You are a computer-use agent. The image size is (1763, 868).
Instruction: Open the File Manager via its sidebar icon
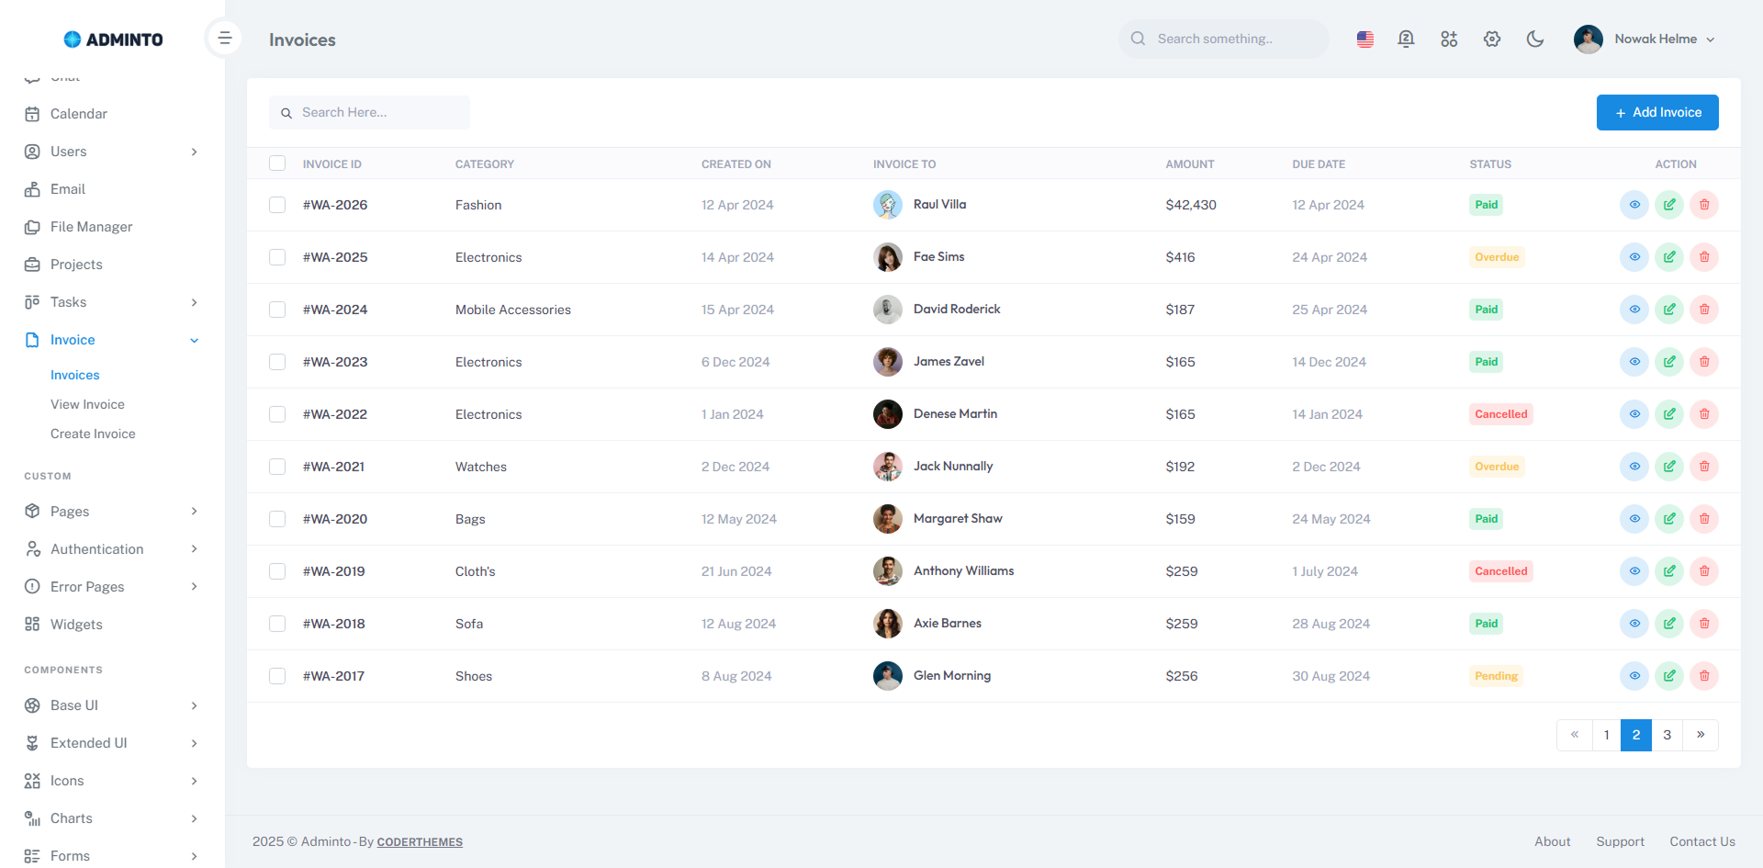(32, 227)
